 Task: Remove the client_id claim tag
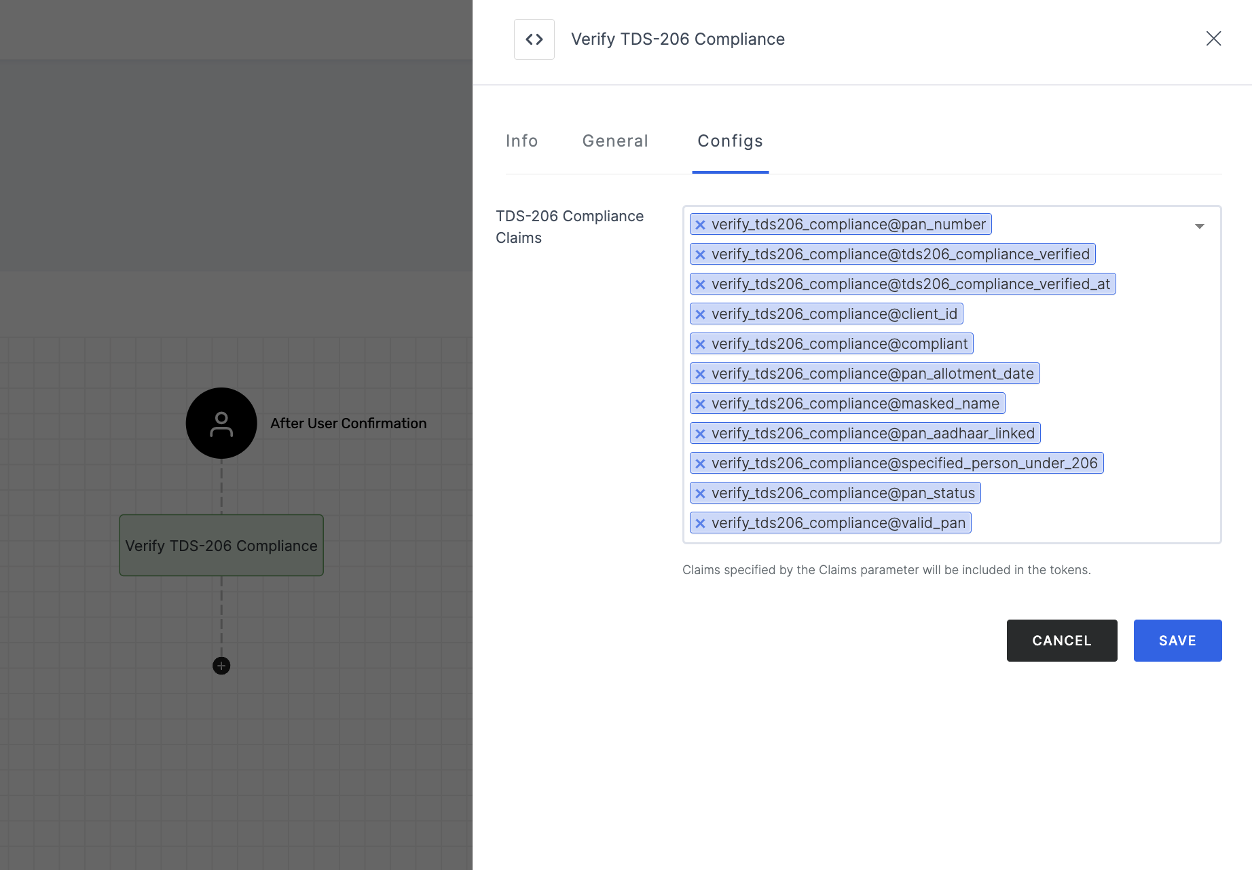[700, 314]
